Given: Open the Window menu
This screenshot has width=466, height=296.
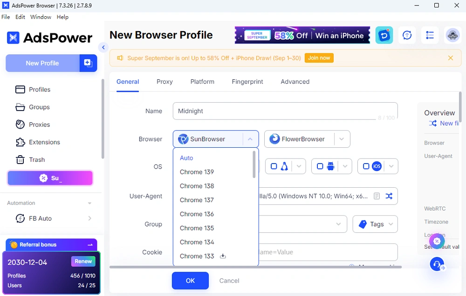Looking at the screenshot, I should pyautogui.click(x=41, y=17).
